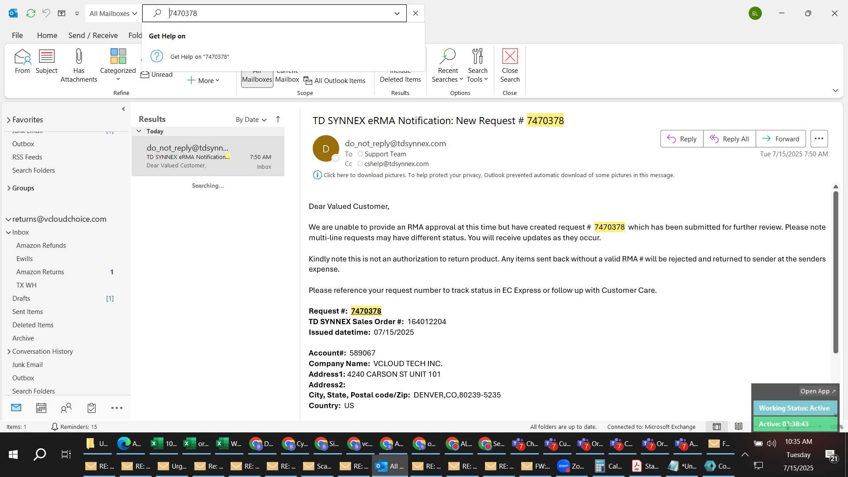Open the Zoom app from taskbar
This screenshot has width=848, height=477.
(x=570, y=466)
